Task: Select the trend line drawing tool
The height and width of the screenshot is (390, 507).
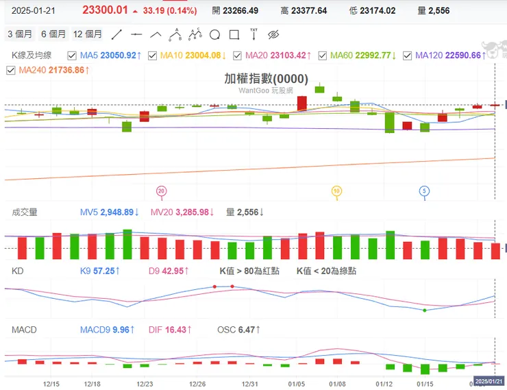Action: pos(116,34)
